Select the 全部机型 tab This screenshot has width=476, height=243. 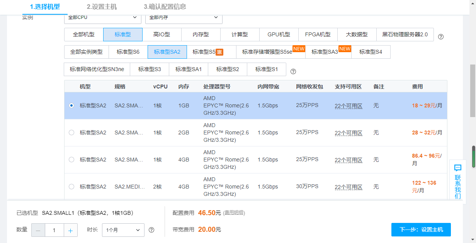tap(84, 34)
